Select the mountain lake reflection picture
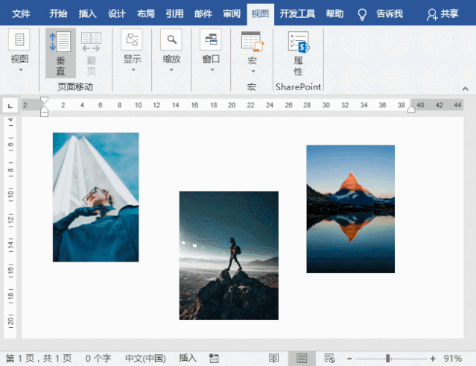Viewport: 476px width, 366px height. (351, 209)
